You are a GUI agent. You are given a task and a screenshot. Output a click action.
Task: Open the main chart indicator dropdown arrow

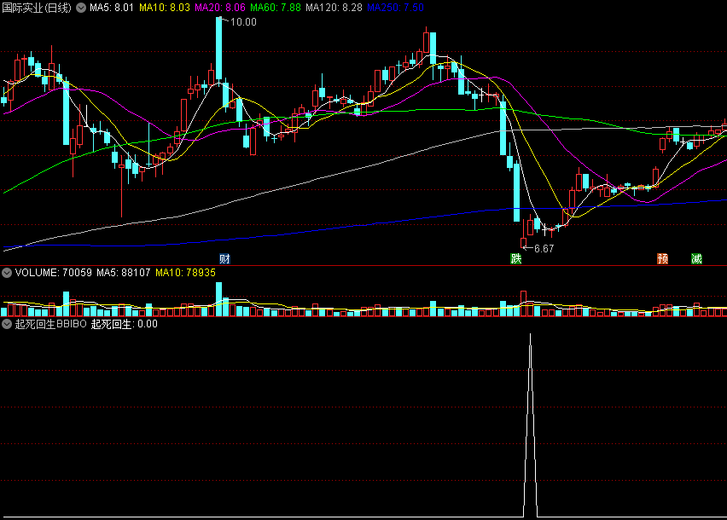(81, 8)
